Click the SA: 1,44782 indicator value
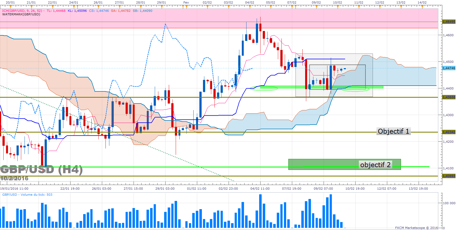Image resolution: width=458 pixels, height=230 pixels. [x=121, y=11]
